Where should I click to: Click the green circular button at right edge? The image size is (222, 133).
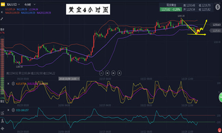221,97
